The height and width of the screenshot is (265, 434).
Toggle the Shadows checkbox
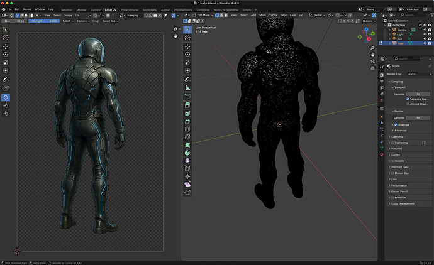396,124
